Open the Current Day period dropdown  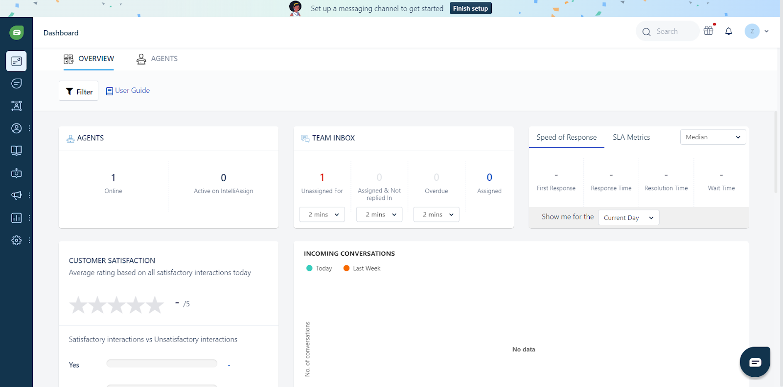click(x=628, y=217)
